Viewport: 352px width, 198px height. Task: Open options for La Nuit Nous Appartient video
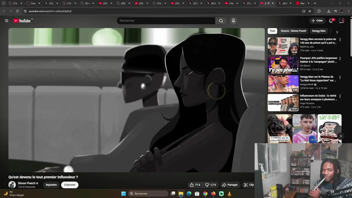[x=340, y=77]
